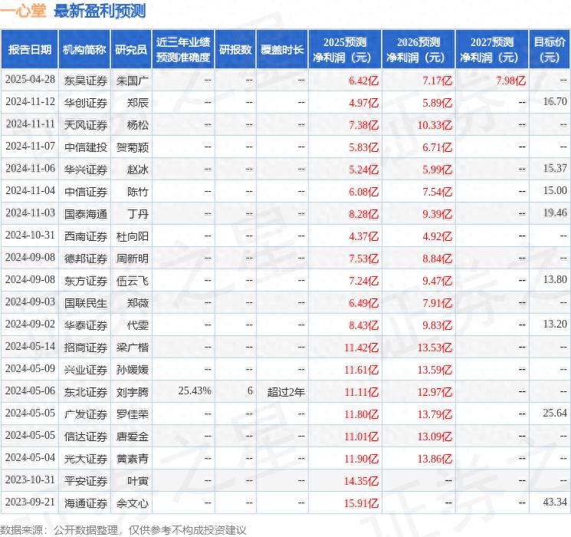
Task: Select institution 平安证券
Action: click(x=86, y=481)
